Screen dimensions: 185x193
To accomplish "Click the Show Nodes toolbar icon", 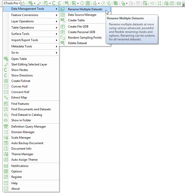I will coord(54,3).
